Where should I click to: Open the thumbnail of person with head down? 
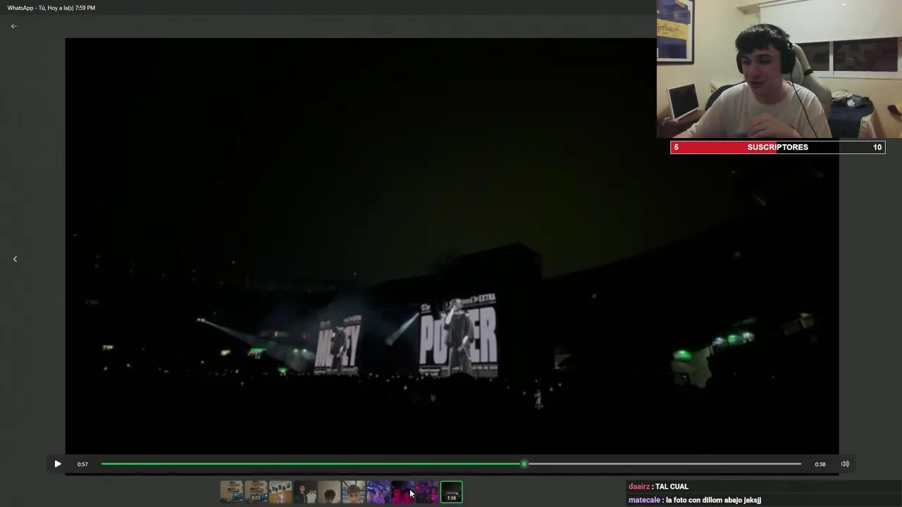(x=329, y=492)
